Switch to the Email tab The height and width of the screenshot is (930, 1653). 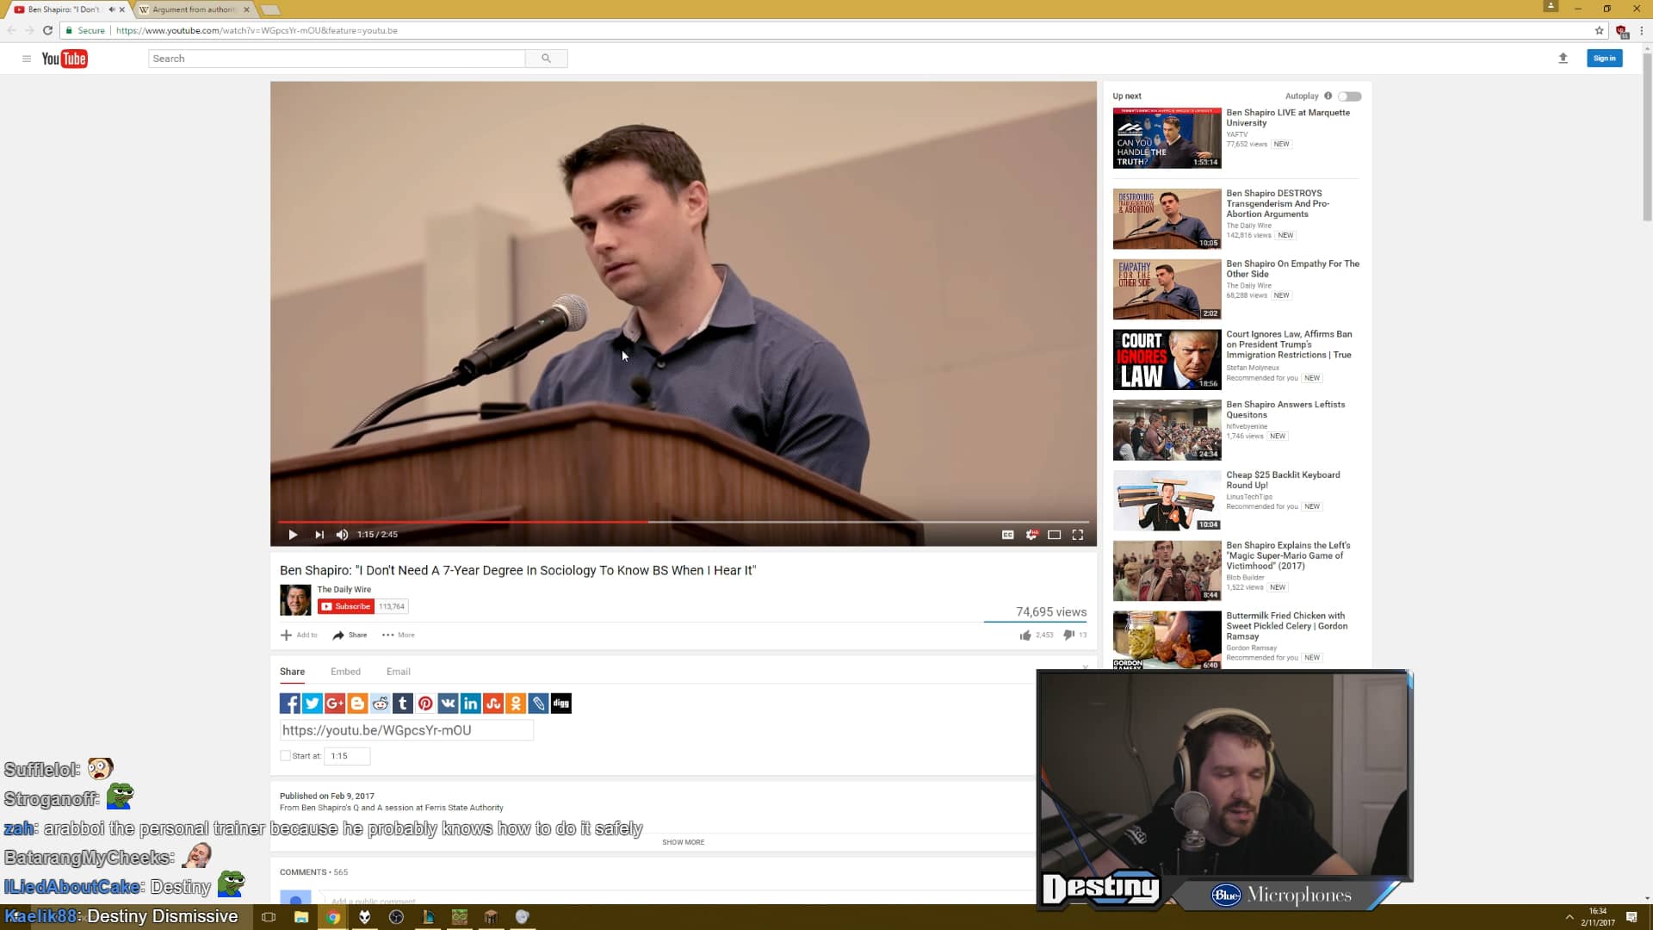pyautogui.click(x=398, y=672)
